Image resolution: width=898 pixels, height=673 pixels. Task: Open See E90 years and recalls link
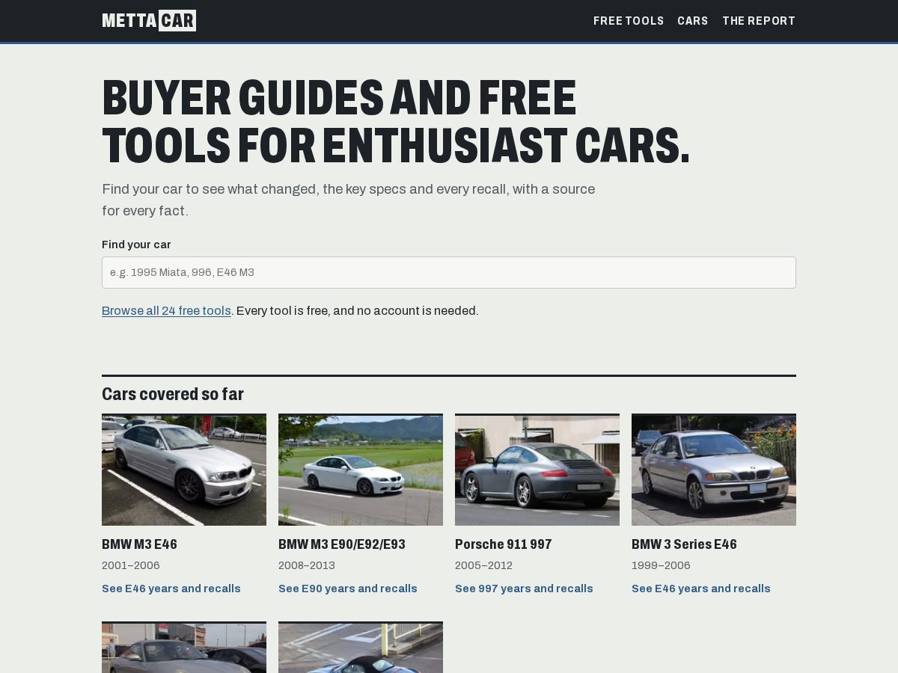348,589
